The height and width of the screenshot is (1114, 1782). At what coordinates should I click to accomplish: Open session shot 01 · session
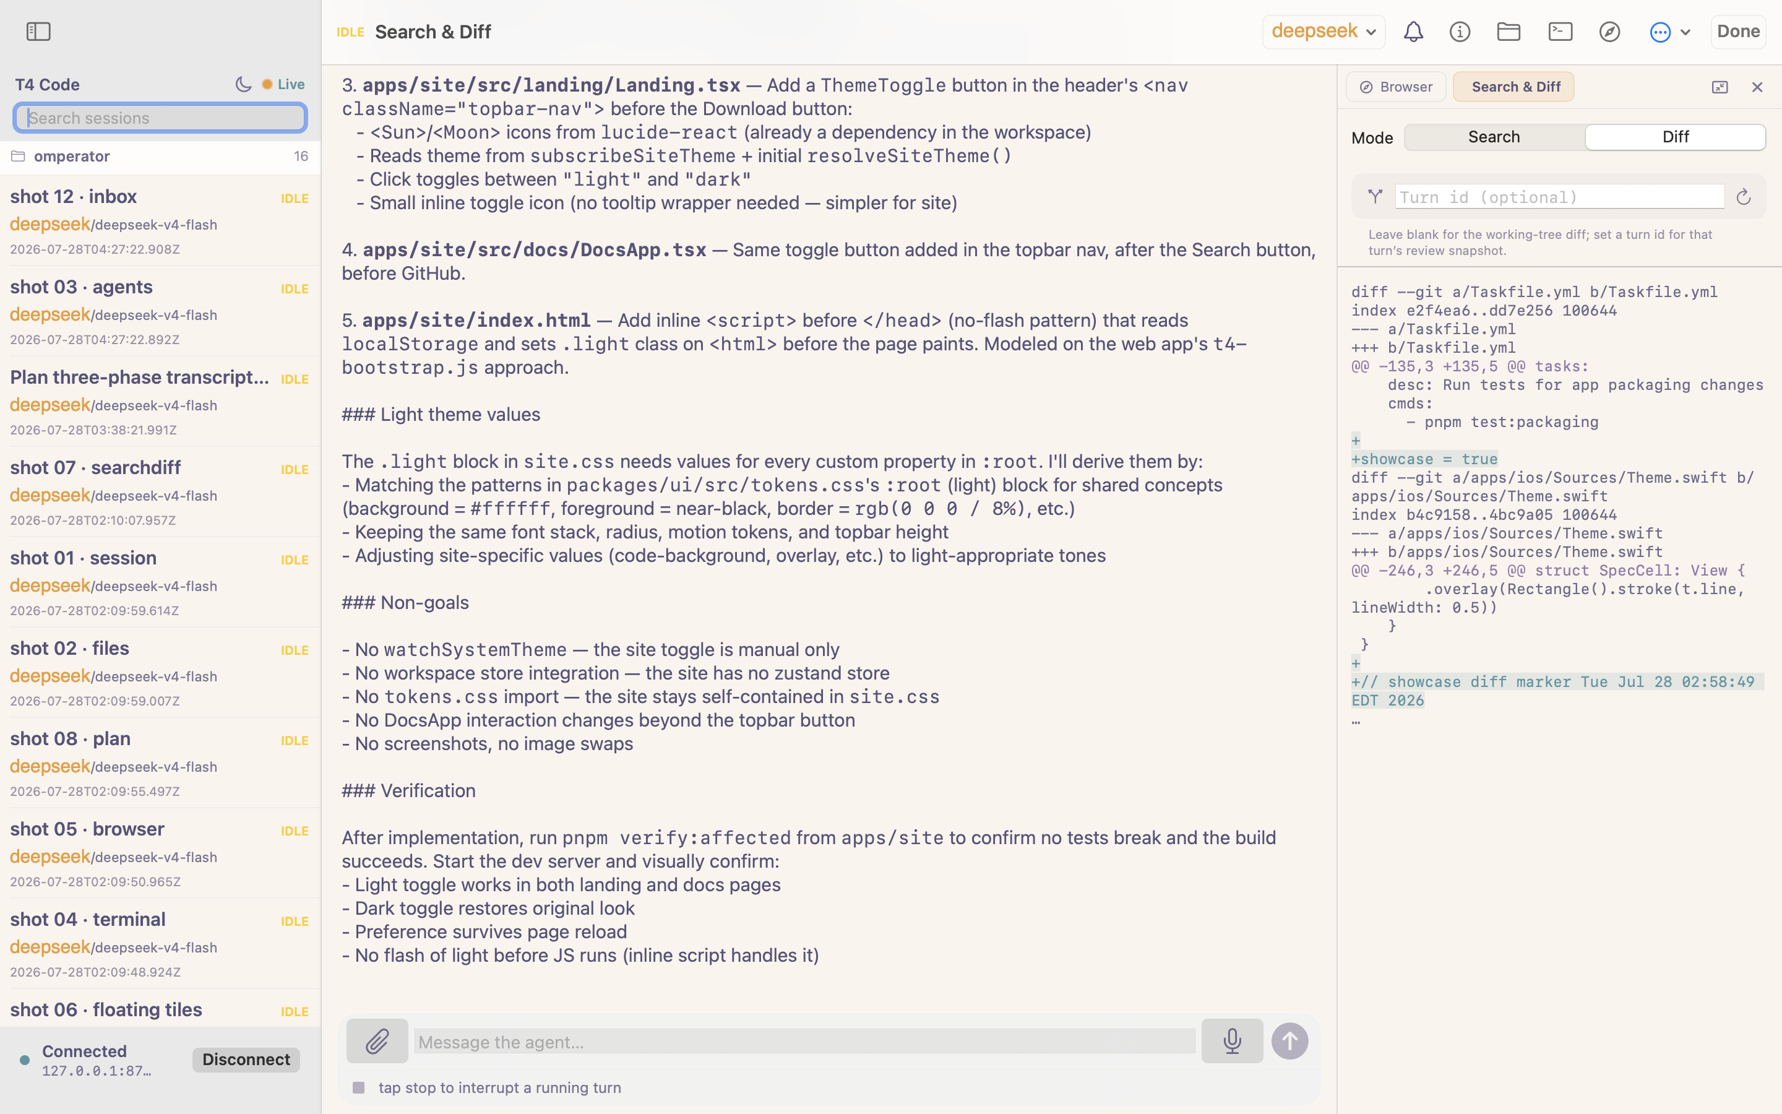click(x=160, y=582)
